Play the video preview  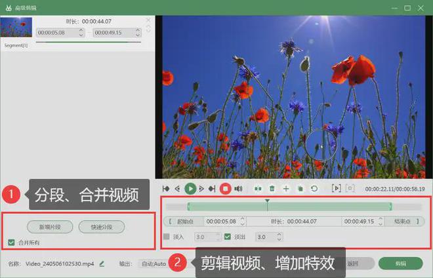tap(190, 189)
